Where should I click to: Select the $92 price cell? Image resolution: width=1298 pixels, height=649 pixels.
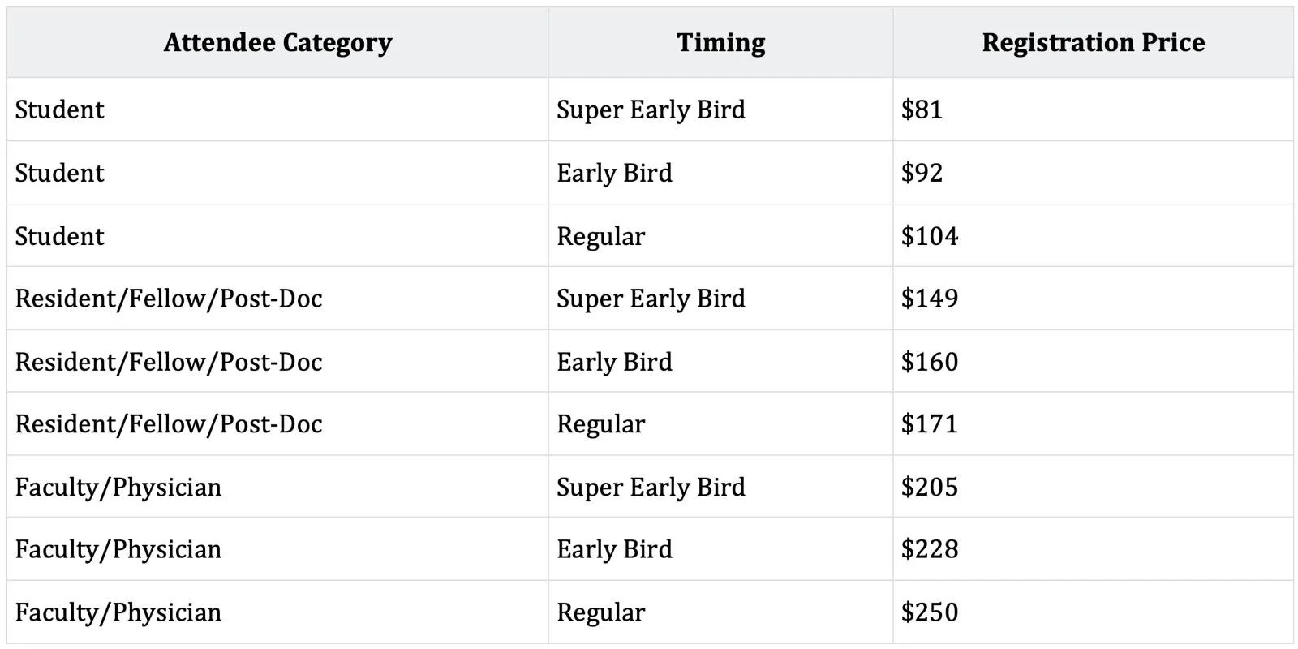tap(922, 173)
